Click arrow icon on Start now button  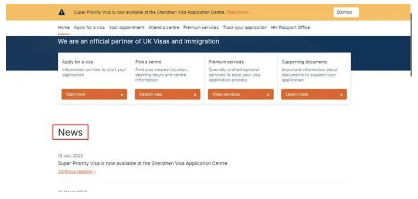pyautogui.click(x=122, y=95)
